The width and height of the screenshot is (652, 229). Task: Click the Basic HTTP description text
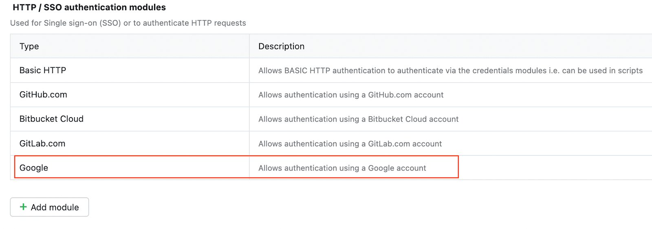[x=450, y=71]
